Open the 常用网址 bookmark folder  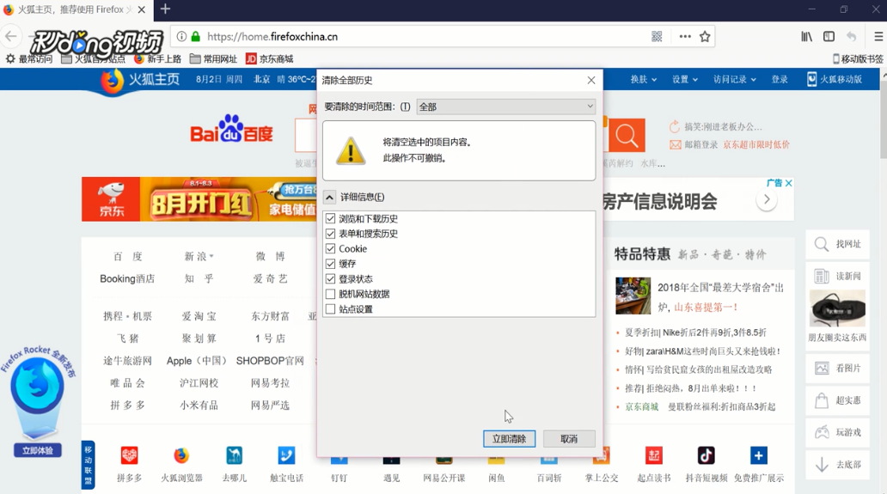click(x=213, y=58)
